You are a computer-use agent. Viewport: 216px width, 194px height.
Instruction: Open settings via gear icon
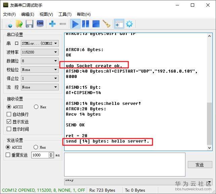(129, 24)
